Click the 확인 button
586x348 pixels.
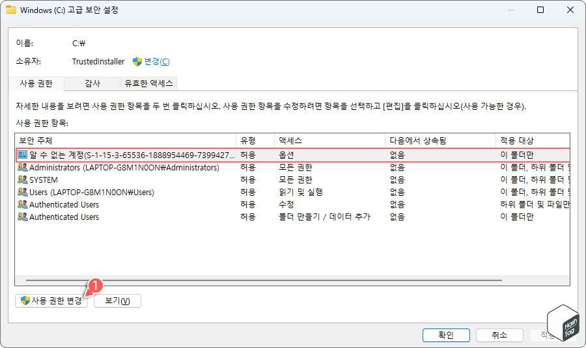tap(446, 335)
